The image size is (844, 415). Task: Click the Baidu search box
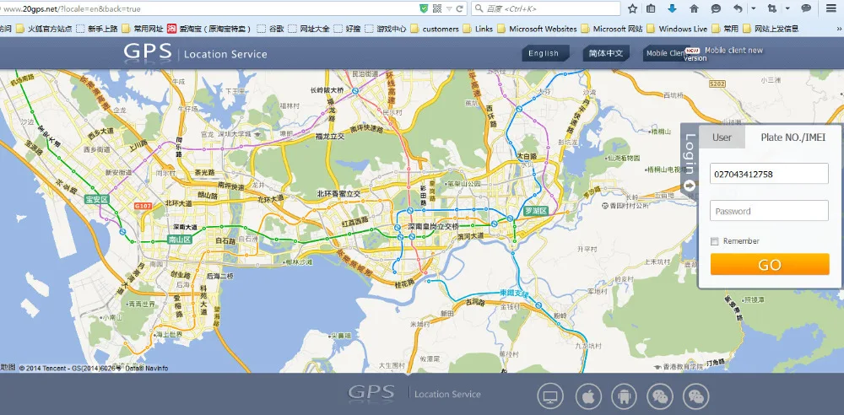tap(546, 8)
